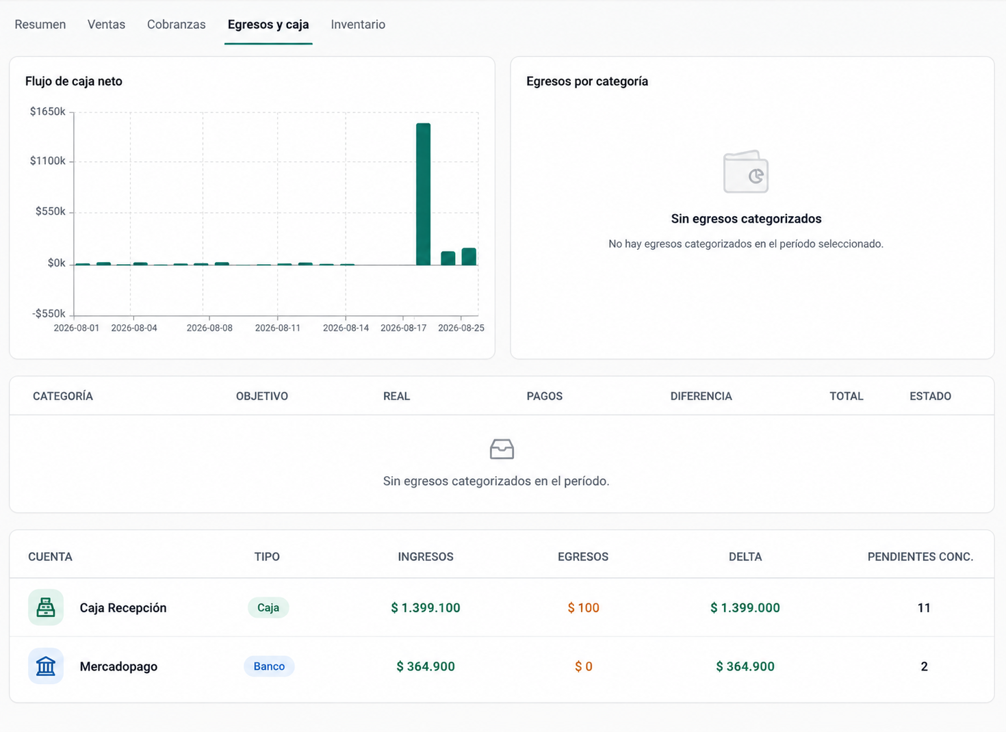Select the Mercadopago account name

point(118,666)
